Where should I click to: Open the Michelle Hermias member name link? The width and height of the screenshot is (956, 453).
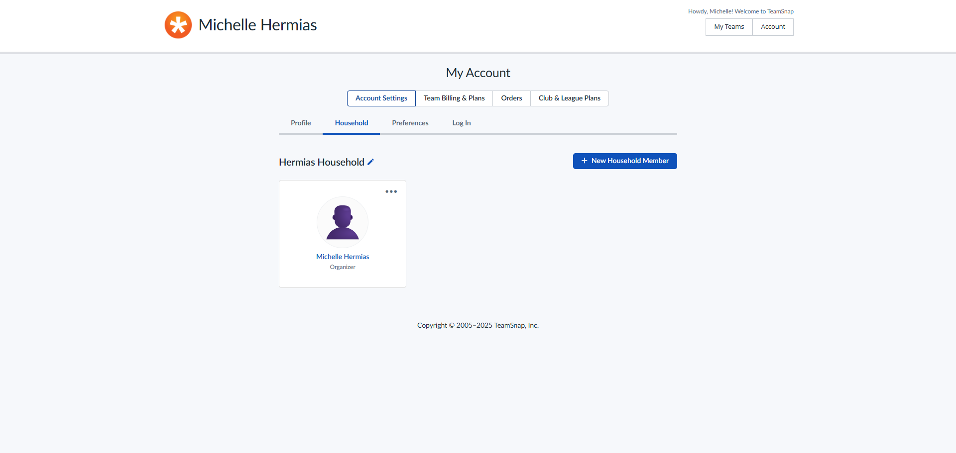coord(343,257)
